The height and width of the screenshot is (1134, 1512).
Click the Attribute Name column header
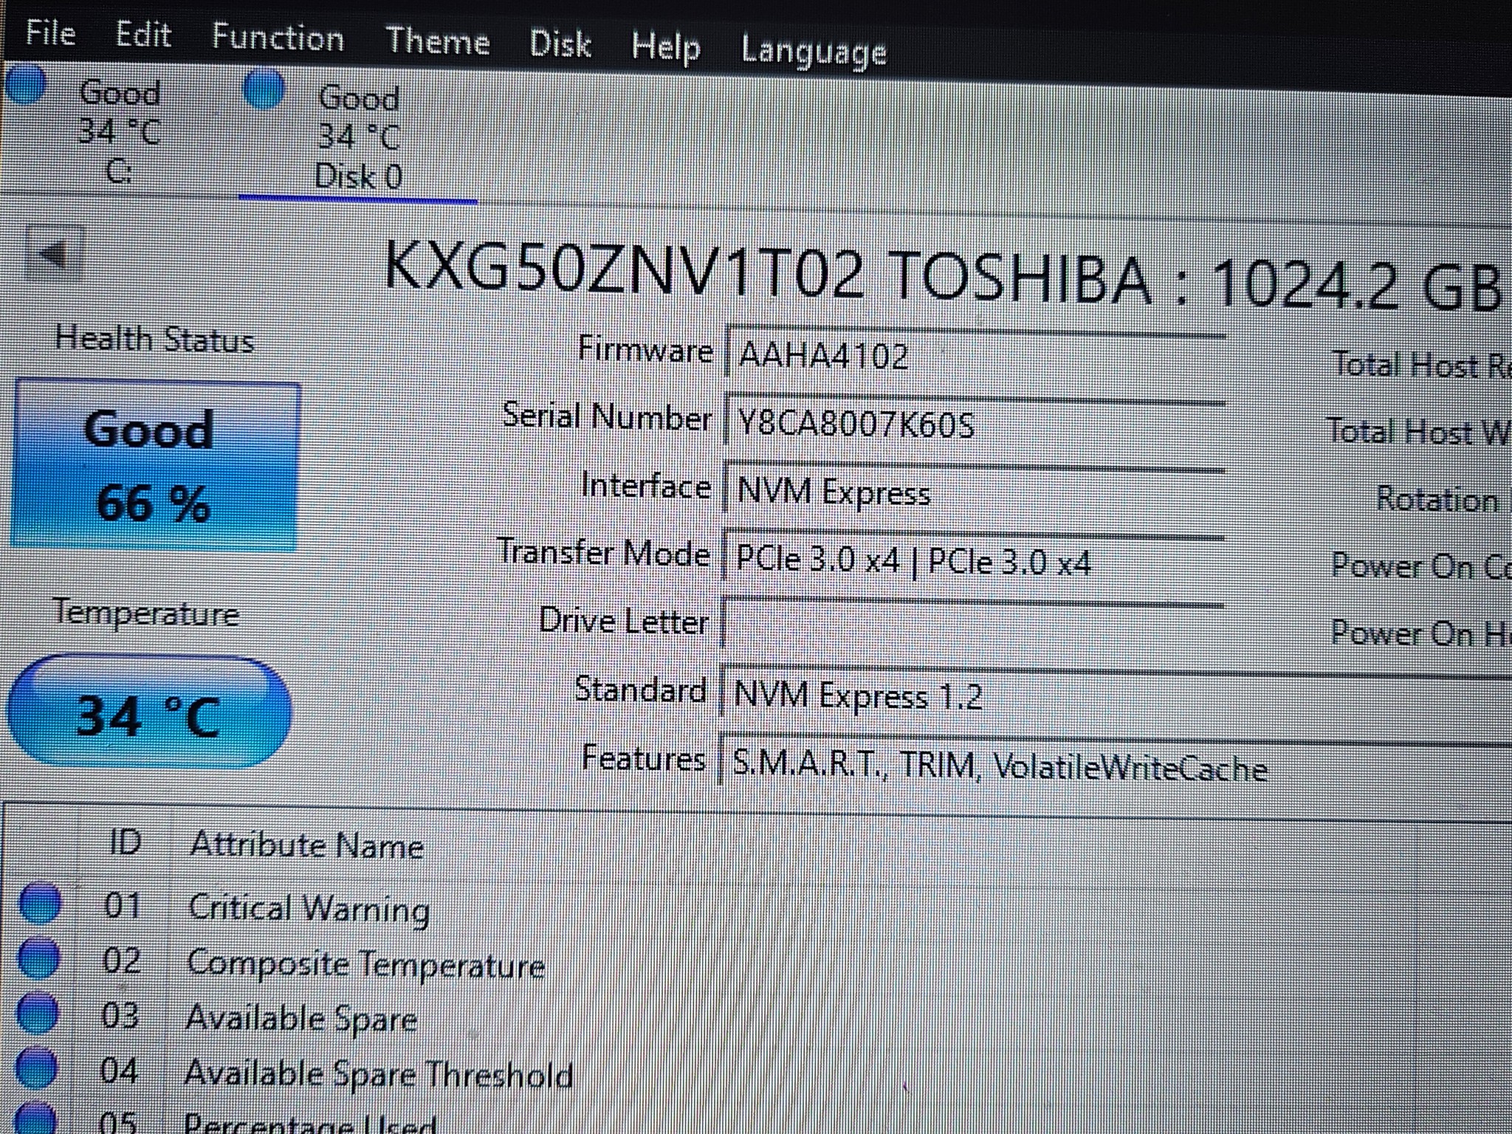[307, 845]
